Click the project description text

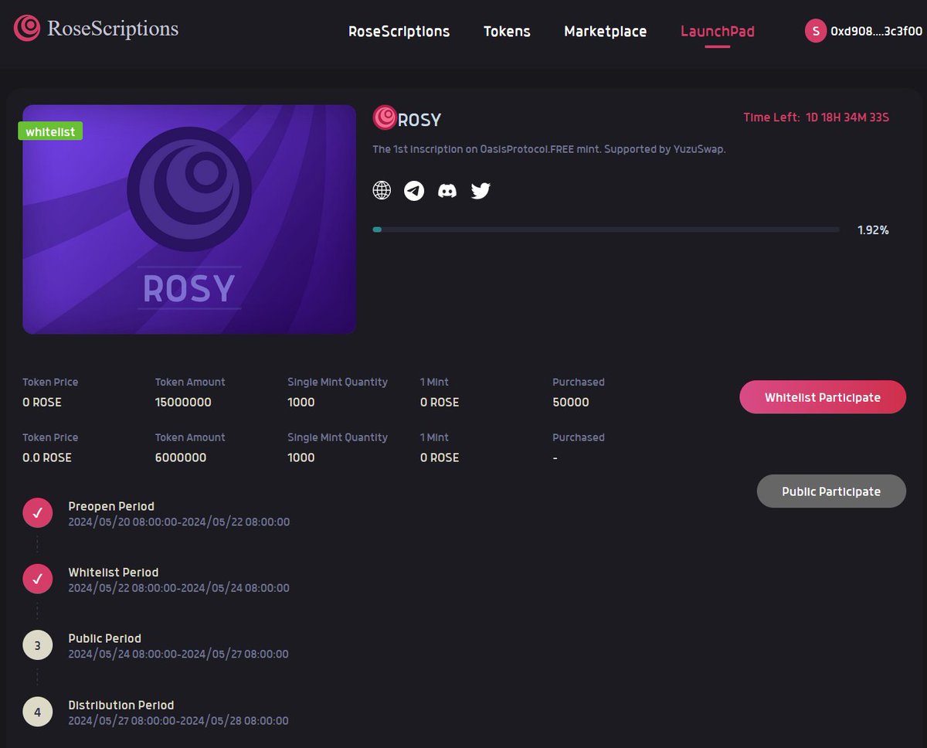549,149
